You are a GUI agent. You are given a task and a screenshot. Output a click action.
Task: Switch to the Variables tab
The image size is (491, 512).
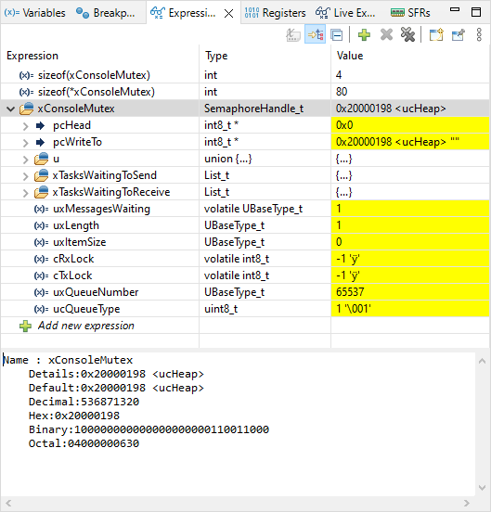35,13
